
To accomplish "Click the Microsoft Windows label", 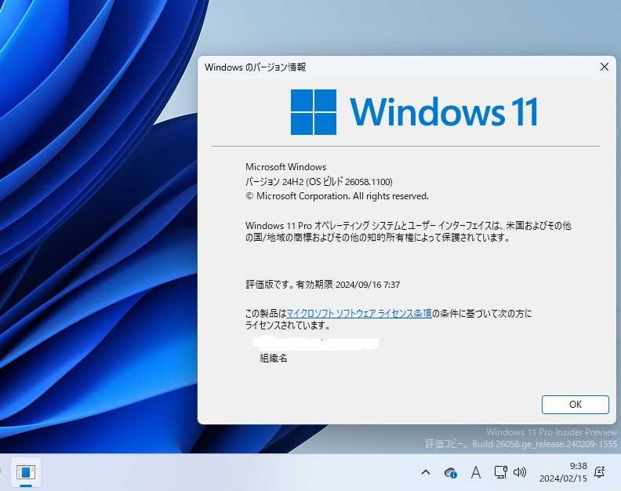I will coord(285,167).
